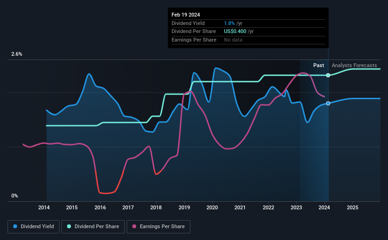Viewport: 388px width, 240px height.
Task: Click the 2019 x-axis year label
Action: (x=184, y=207)
